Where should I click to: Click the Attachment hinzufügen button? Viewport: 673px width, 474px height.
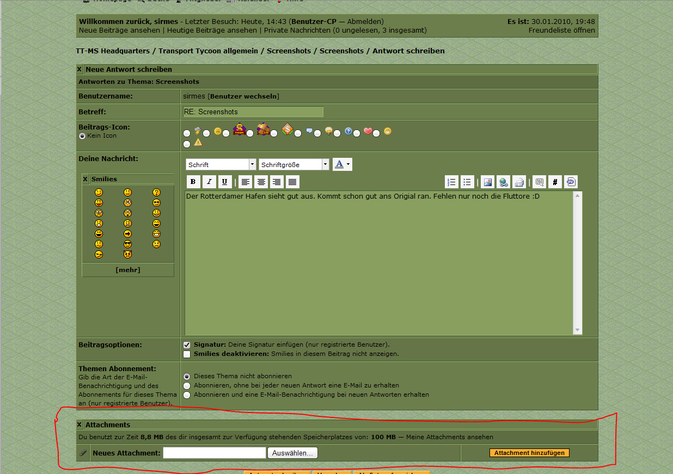coord(529,453)
